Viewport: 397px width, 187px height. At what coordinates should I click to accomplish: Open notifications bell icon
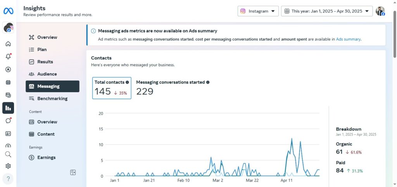[x=8, y=57]
